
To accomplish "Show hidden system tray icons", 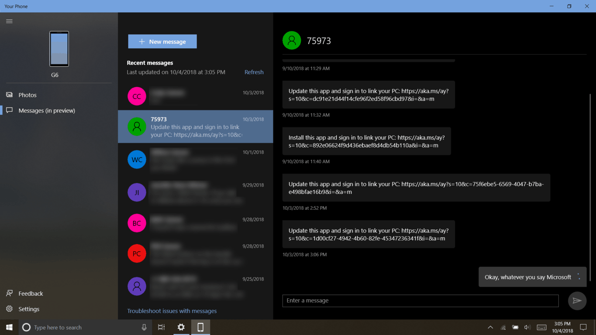I will tap(490, 327).
